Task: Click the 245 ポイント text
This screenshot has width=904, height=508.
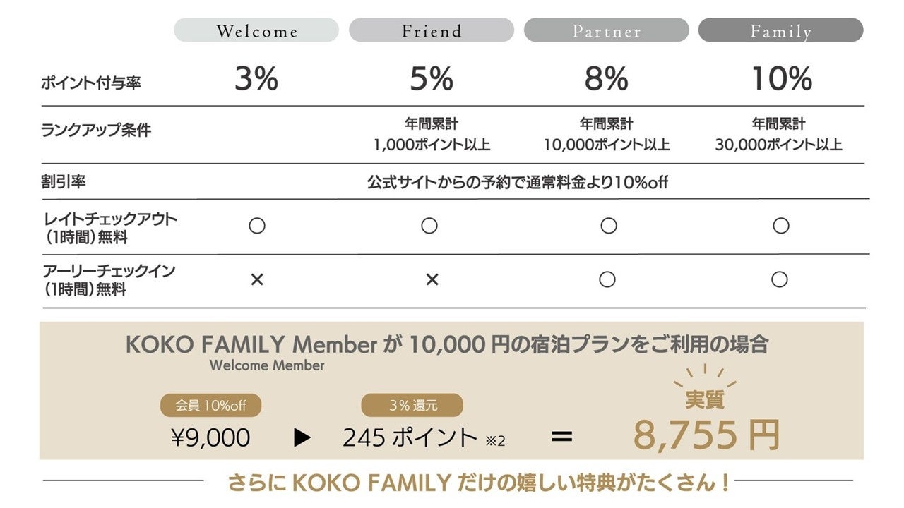Action: click(x=410, y=437)
